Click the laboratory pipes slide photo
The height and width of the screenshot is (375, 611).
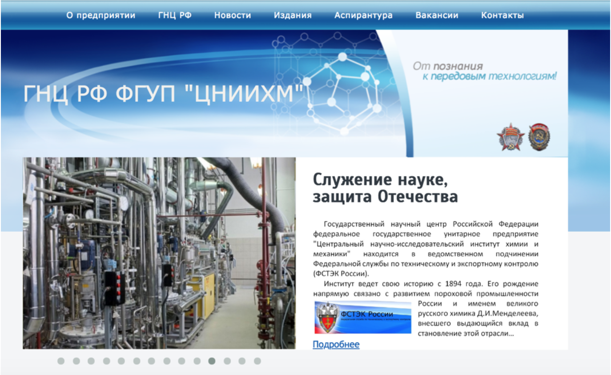(159, 253)
